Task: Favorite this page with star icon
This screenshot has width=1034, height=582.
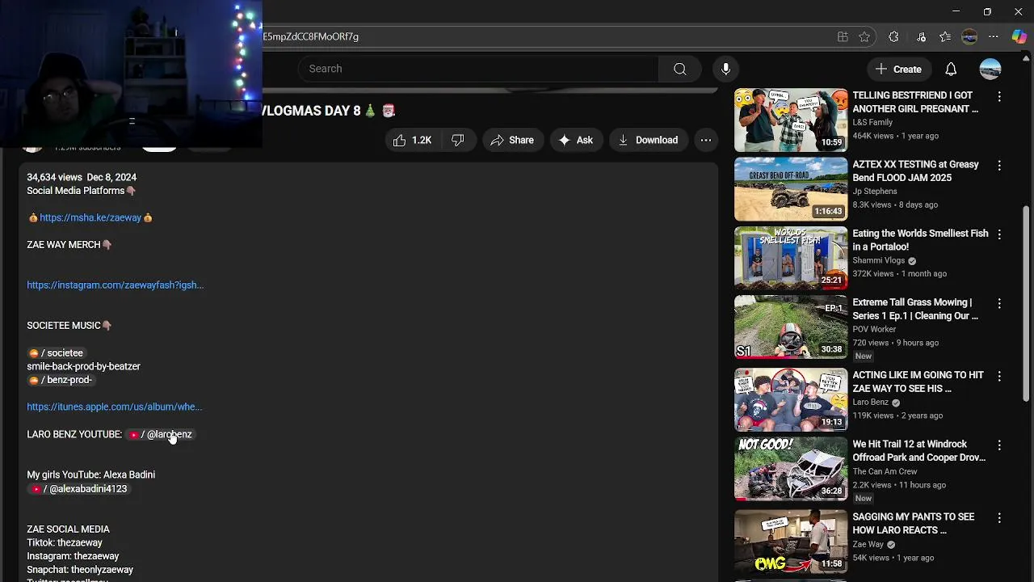Action: point(864,36)
